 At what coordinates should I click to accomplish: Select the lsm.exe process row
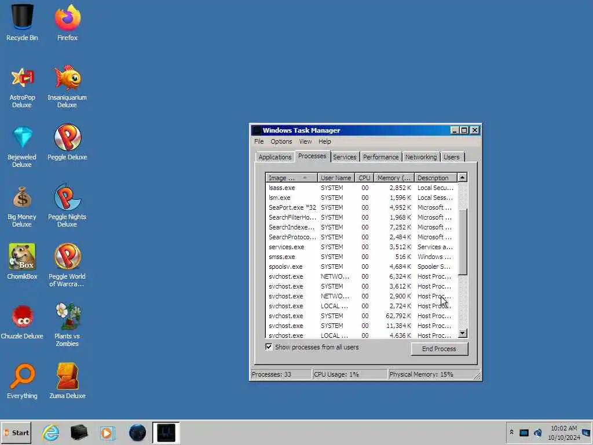[x=361, y=198]
